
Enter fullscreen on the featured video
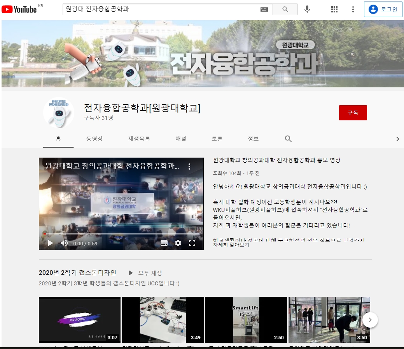pyautogui.click(x=192, y=243)
